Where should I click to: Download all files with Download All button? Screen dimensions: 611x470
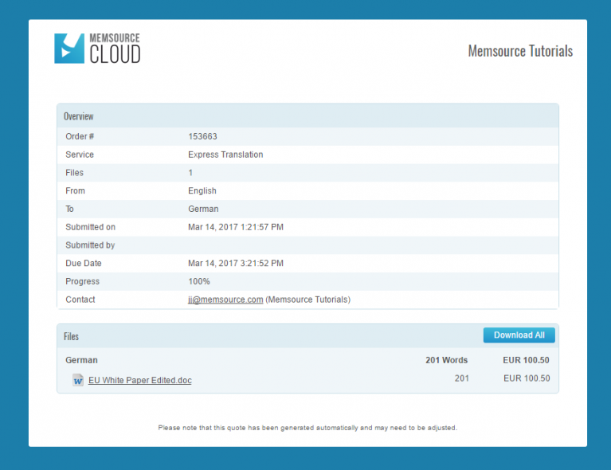point(519,335)
